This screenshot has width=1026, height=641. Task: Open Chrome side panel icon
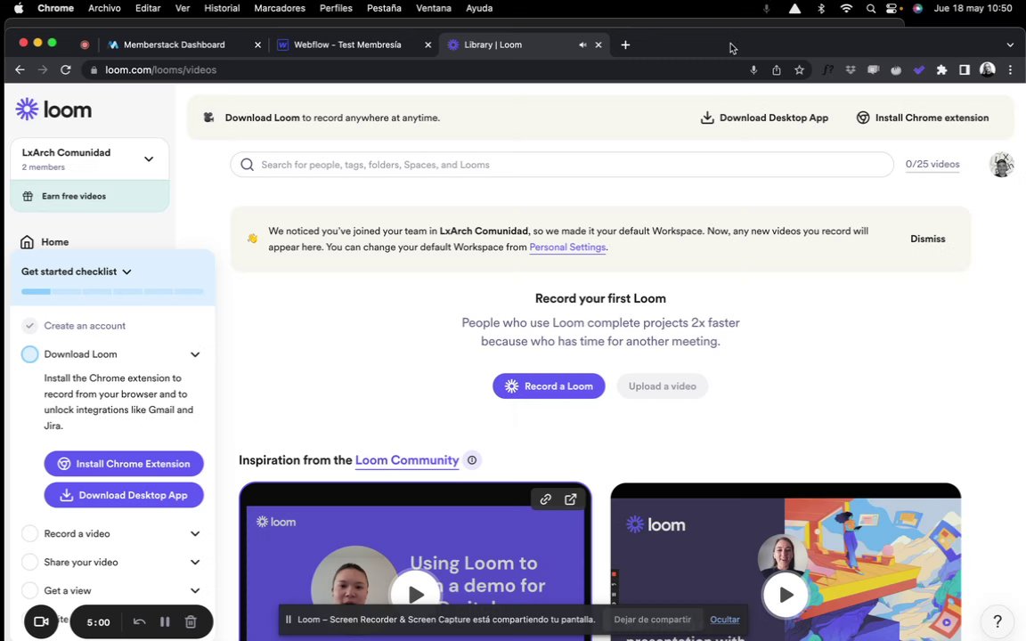coord(965,70)
